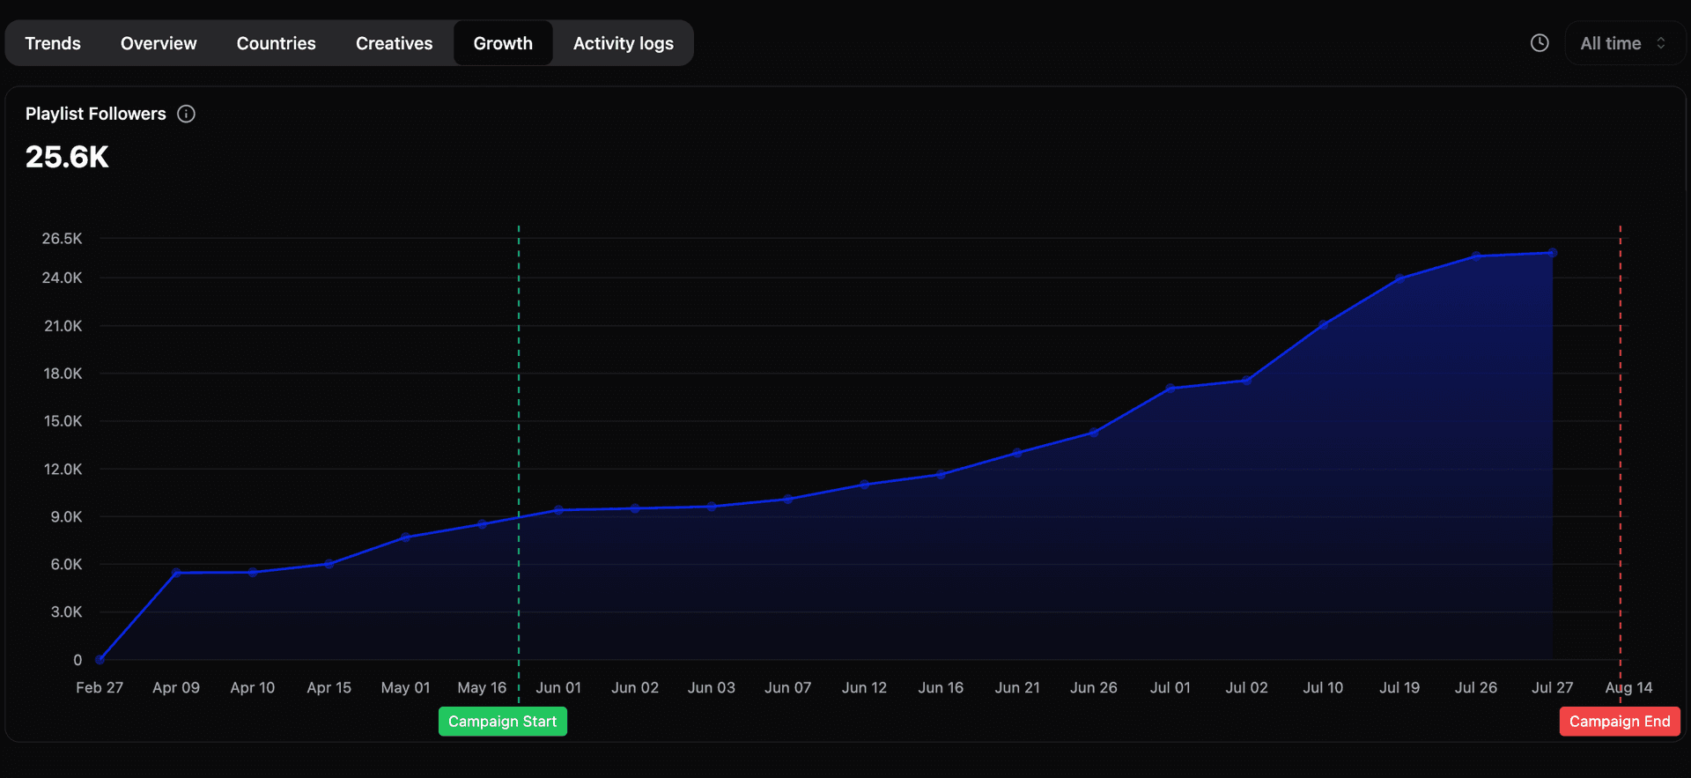Click the 9.0K y-axis label
This screenshot has width=1691, height=778.
coord(66,516)
